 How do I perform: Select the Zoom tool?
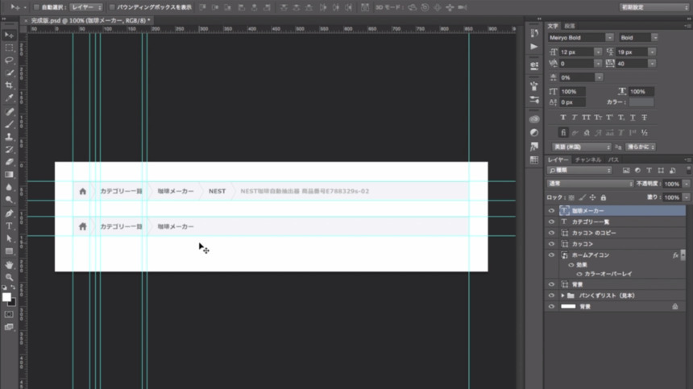point(9,277)
